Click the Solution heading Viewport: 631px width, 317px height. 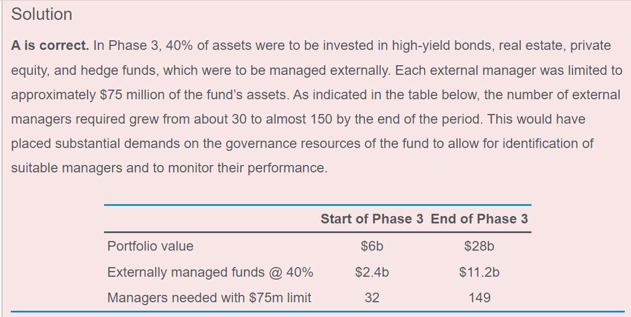[41, 14]
